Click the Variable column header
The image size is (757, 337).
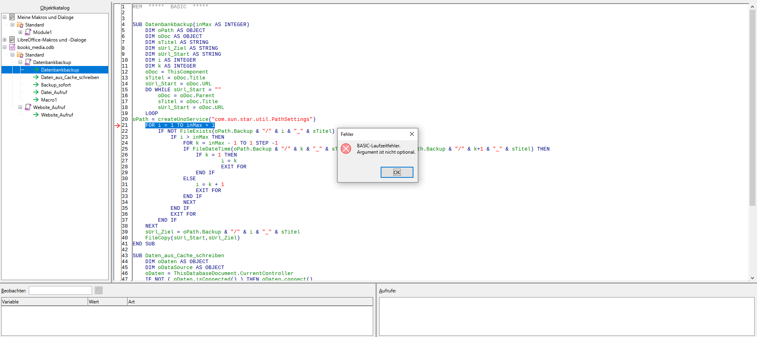click(44, 302)
